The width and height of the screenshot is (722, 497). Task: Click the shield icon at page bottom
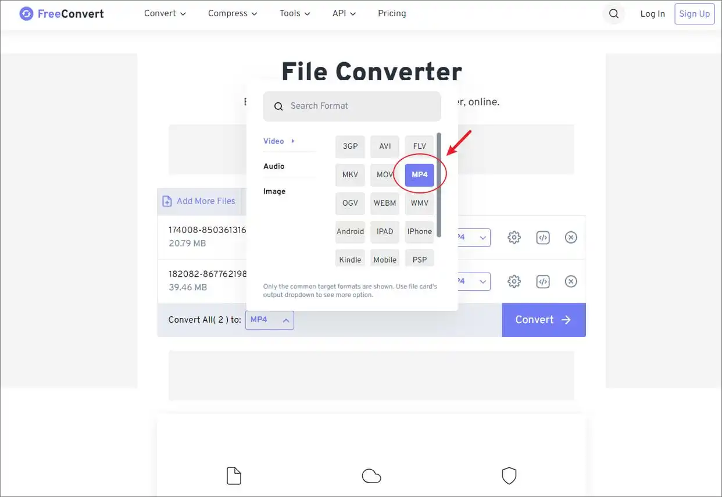[x=509, y=475]
